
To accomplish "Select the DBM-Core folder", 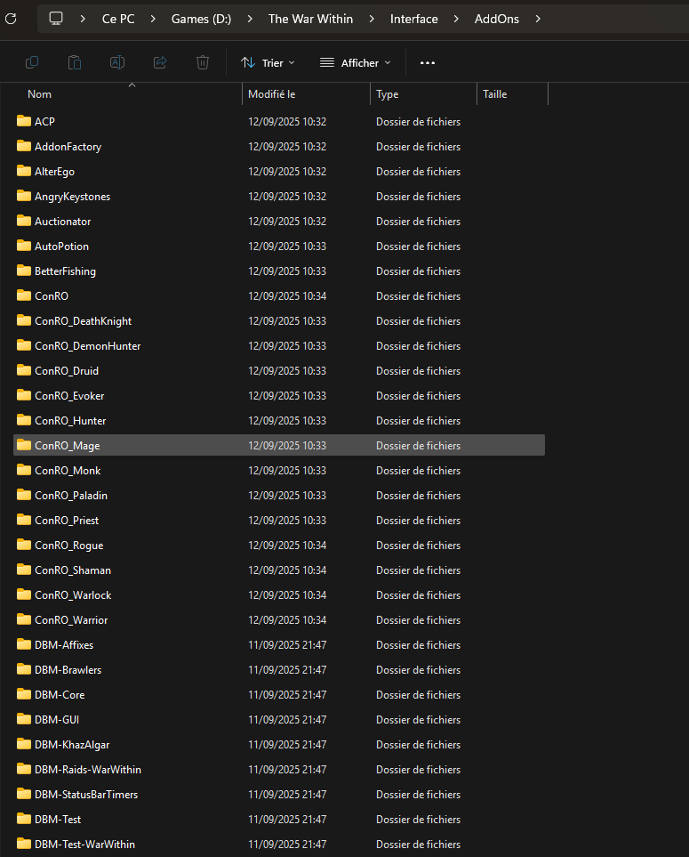I will (60, 695).
